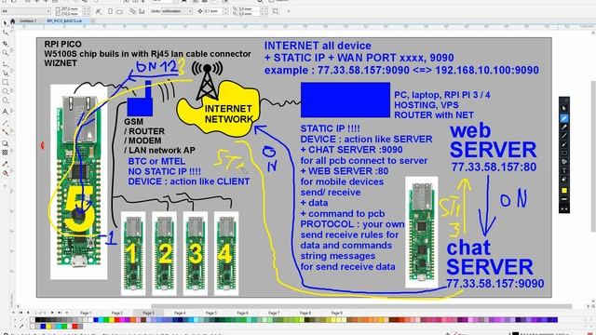Select the color Eyedropper tool in toolbox

pos(6,164)
